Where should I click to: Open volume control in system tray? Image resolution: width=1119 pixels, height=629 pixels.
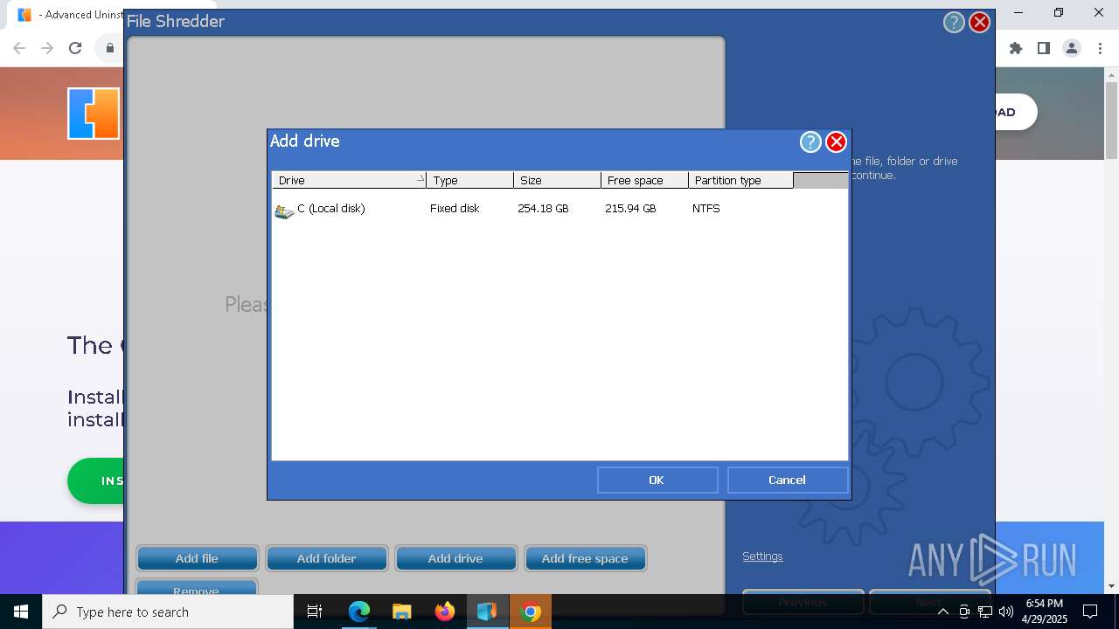(x=1005, y=612)
